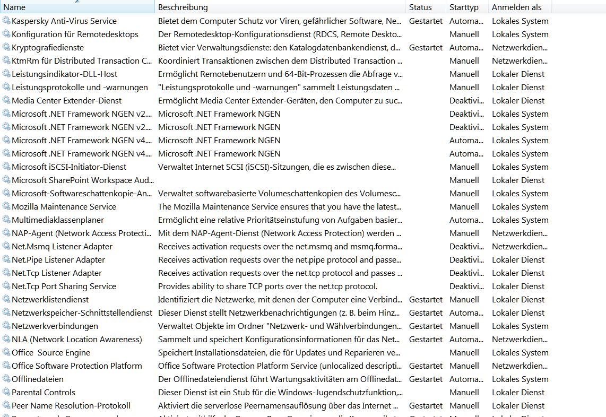Image resolution: width=606 pixels, height=417 pixels.
Task: Click the service icon next to Multimediaklassenplaner
Action: [6, 220]
